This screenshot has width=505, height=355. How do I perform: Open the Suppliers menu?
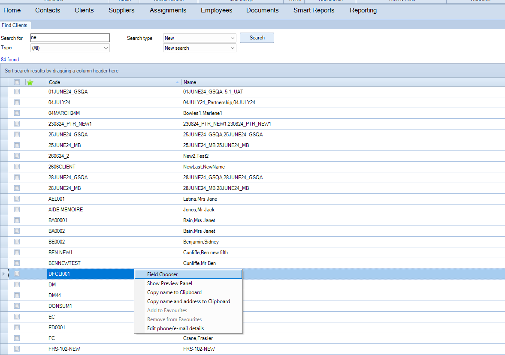coord(121,10)
